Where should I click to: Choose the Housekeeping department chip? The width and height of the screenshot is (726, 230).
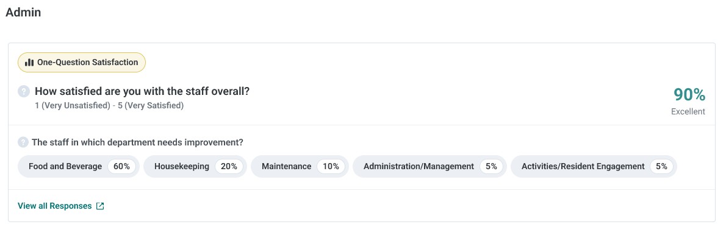[x=195, y=166]
